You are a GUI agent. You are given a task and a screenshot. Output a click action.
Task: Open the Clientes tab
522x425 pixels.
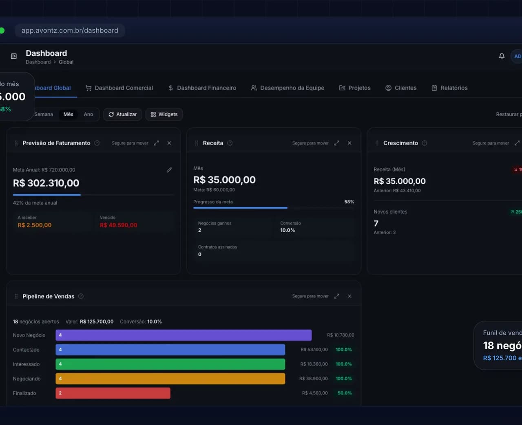pyautogui.click(x=401, y=88)
